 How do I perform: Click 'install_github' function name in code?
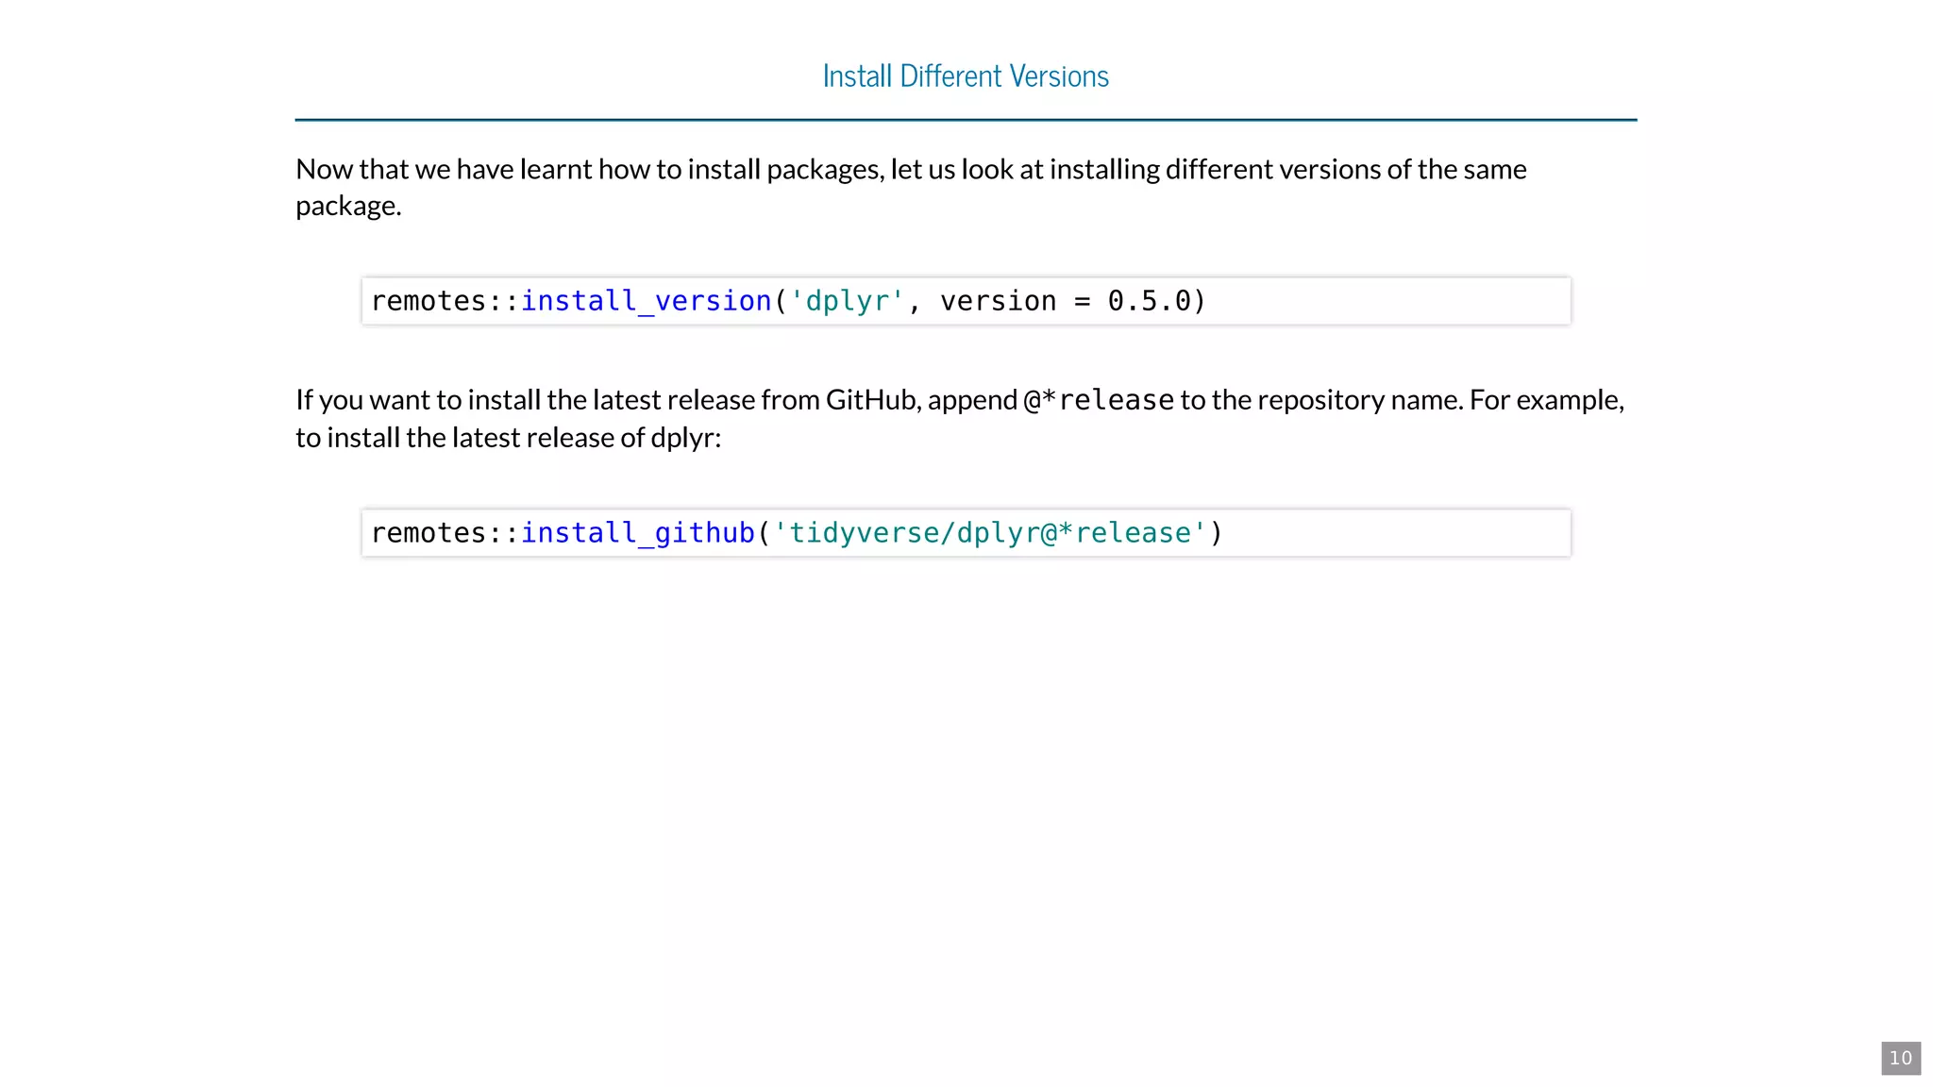[x=638, y=533]
